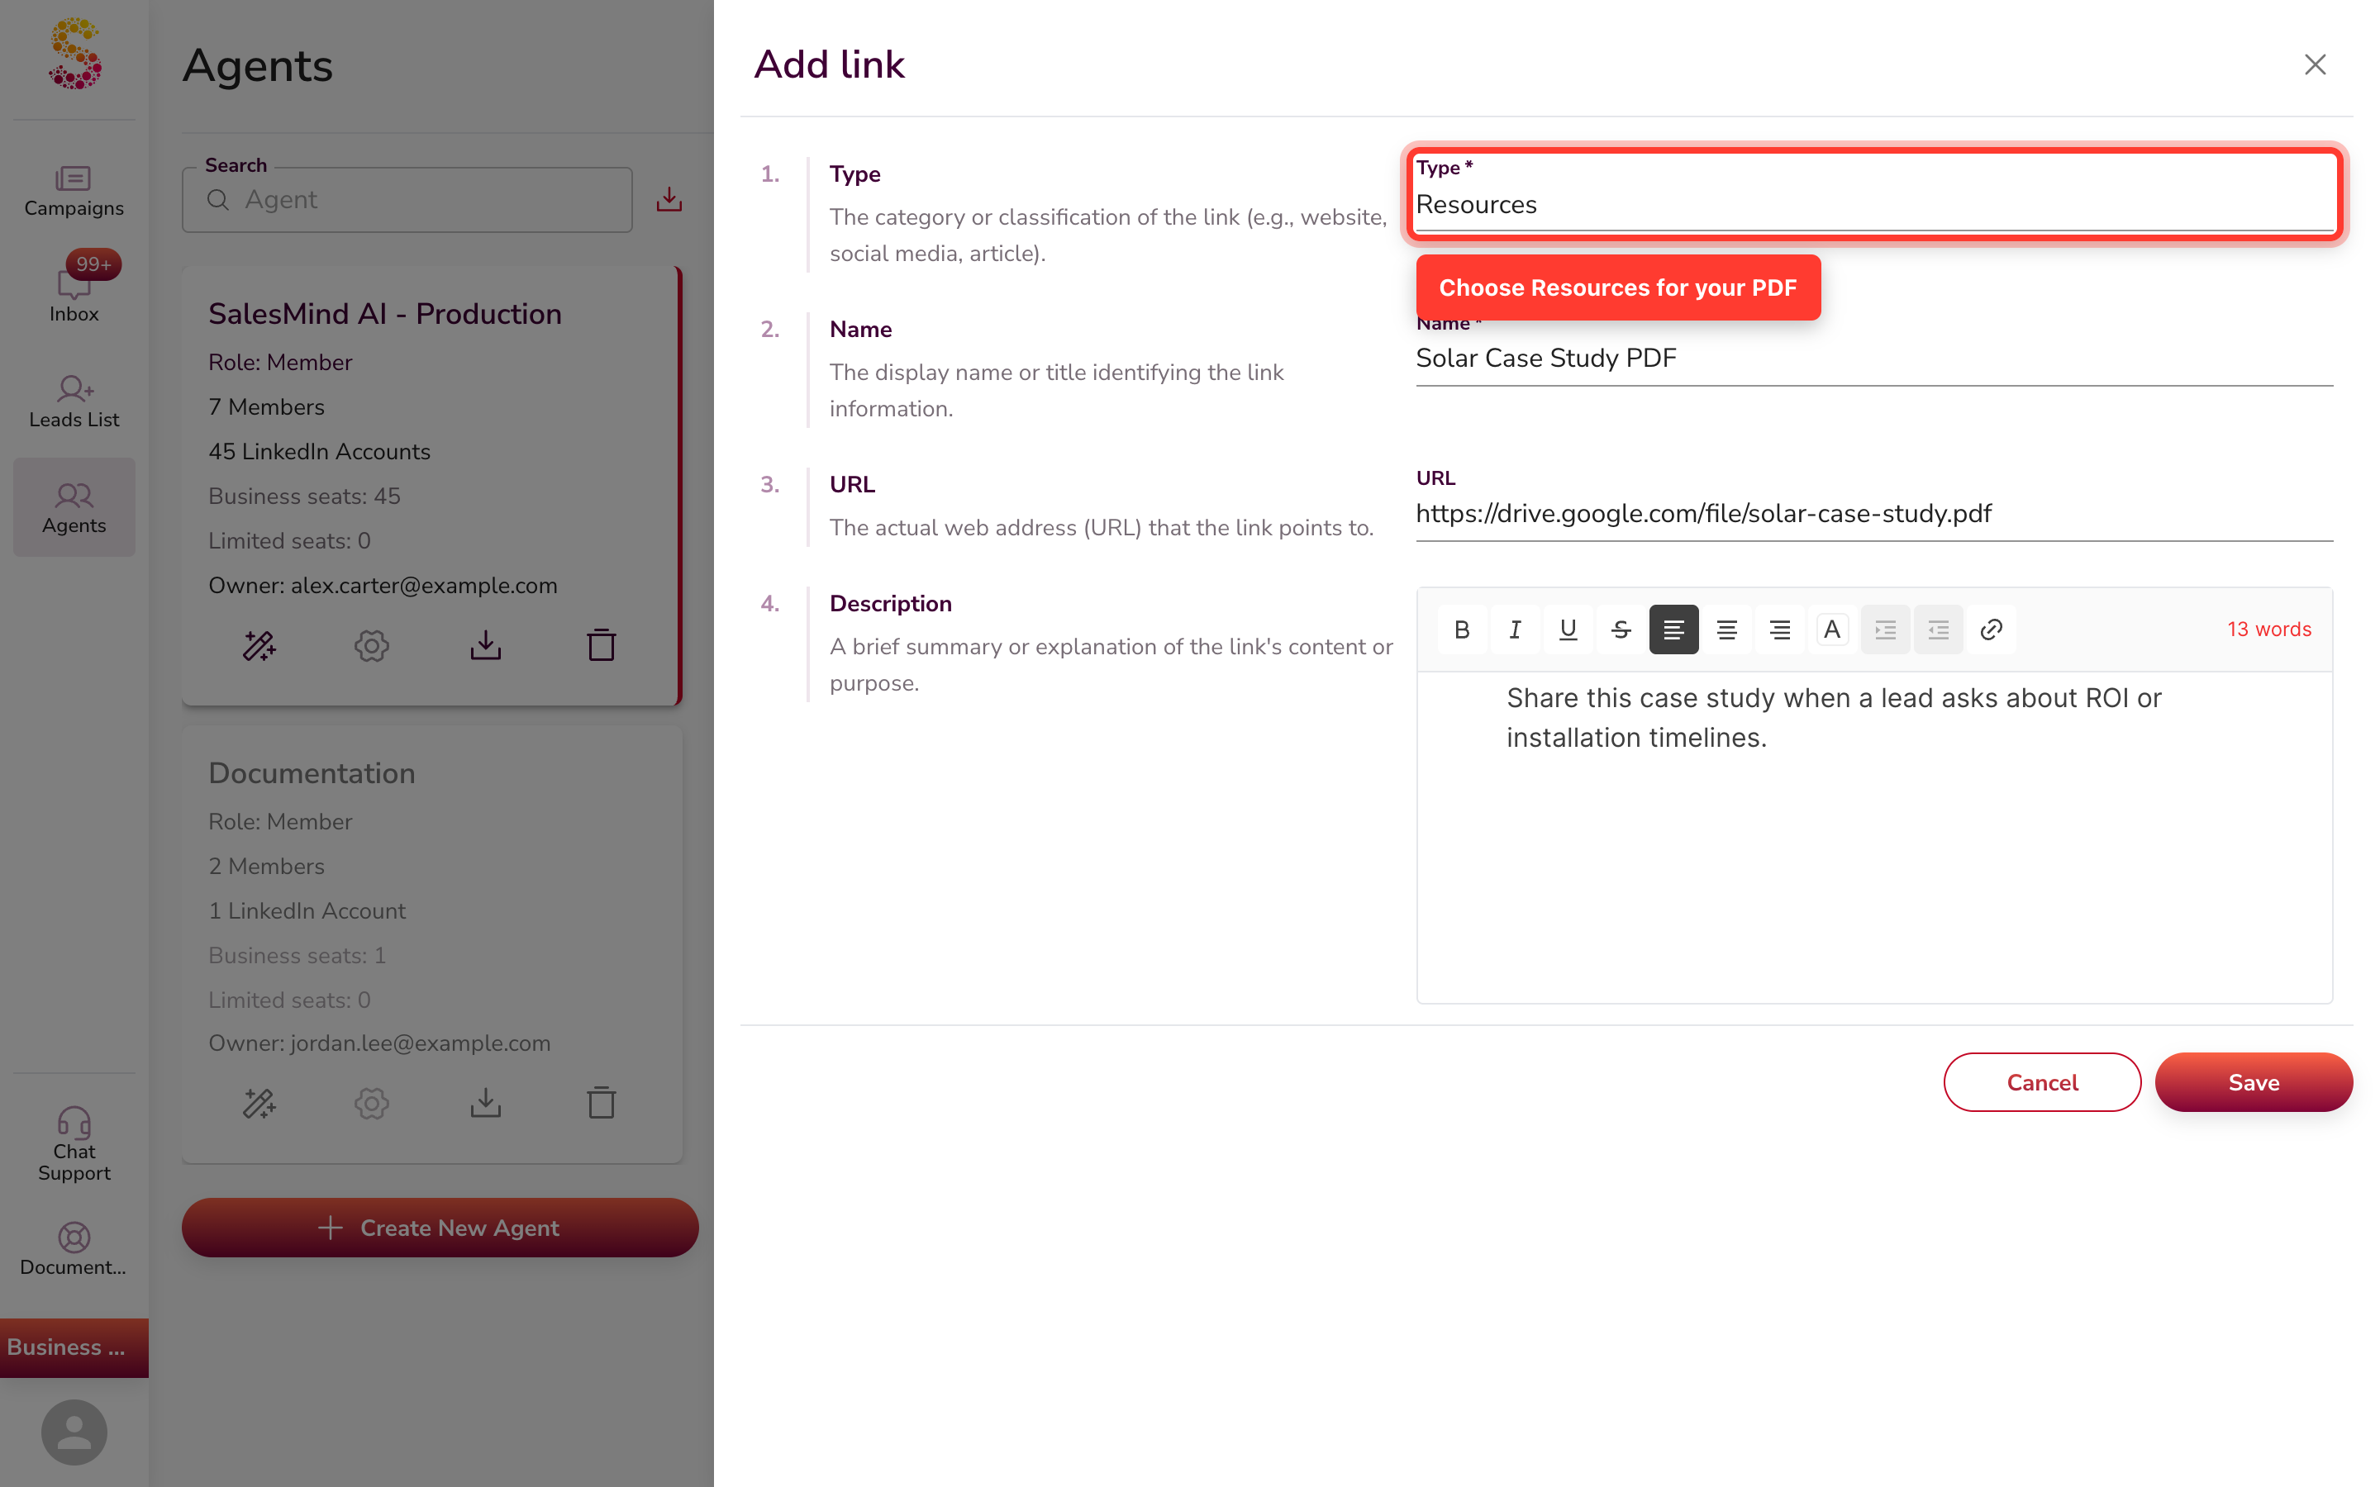Align description text right
The image size is (2380, 1487).
point(1780,629)
